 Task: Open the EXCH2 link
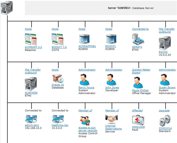tap(163, 52)
